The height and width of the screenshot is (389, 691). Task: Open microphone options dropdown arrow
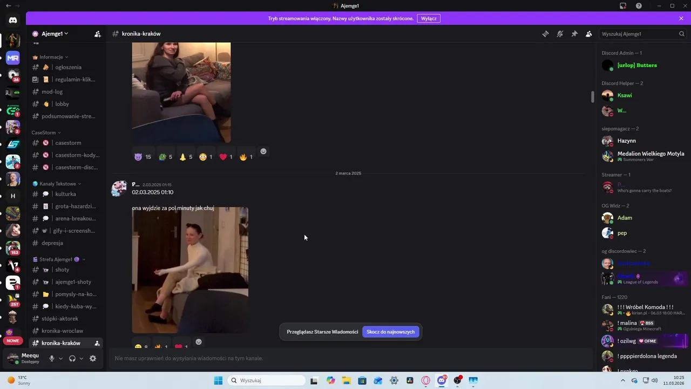(x=60, y=358)
